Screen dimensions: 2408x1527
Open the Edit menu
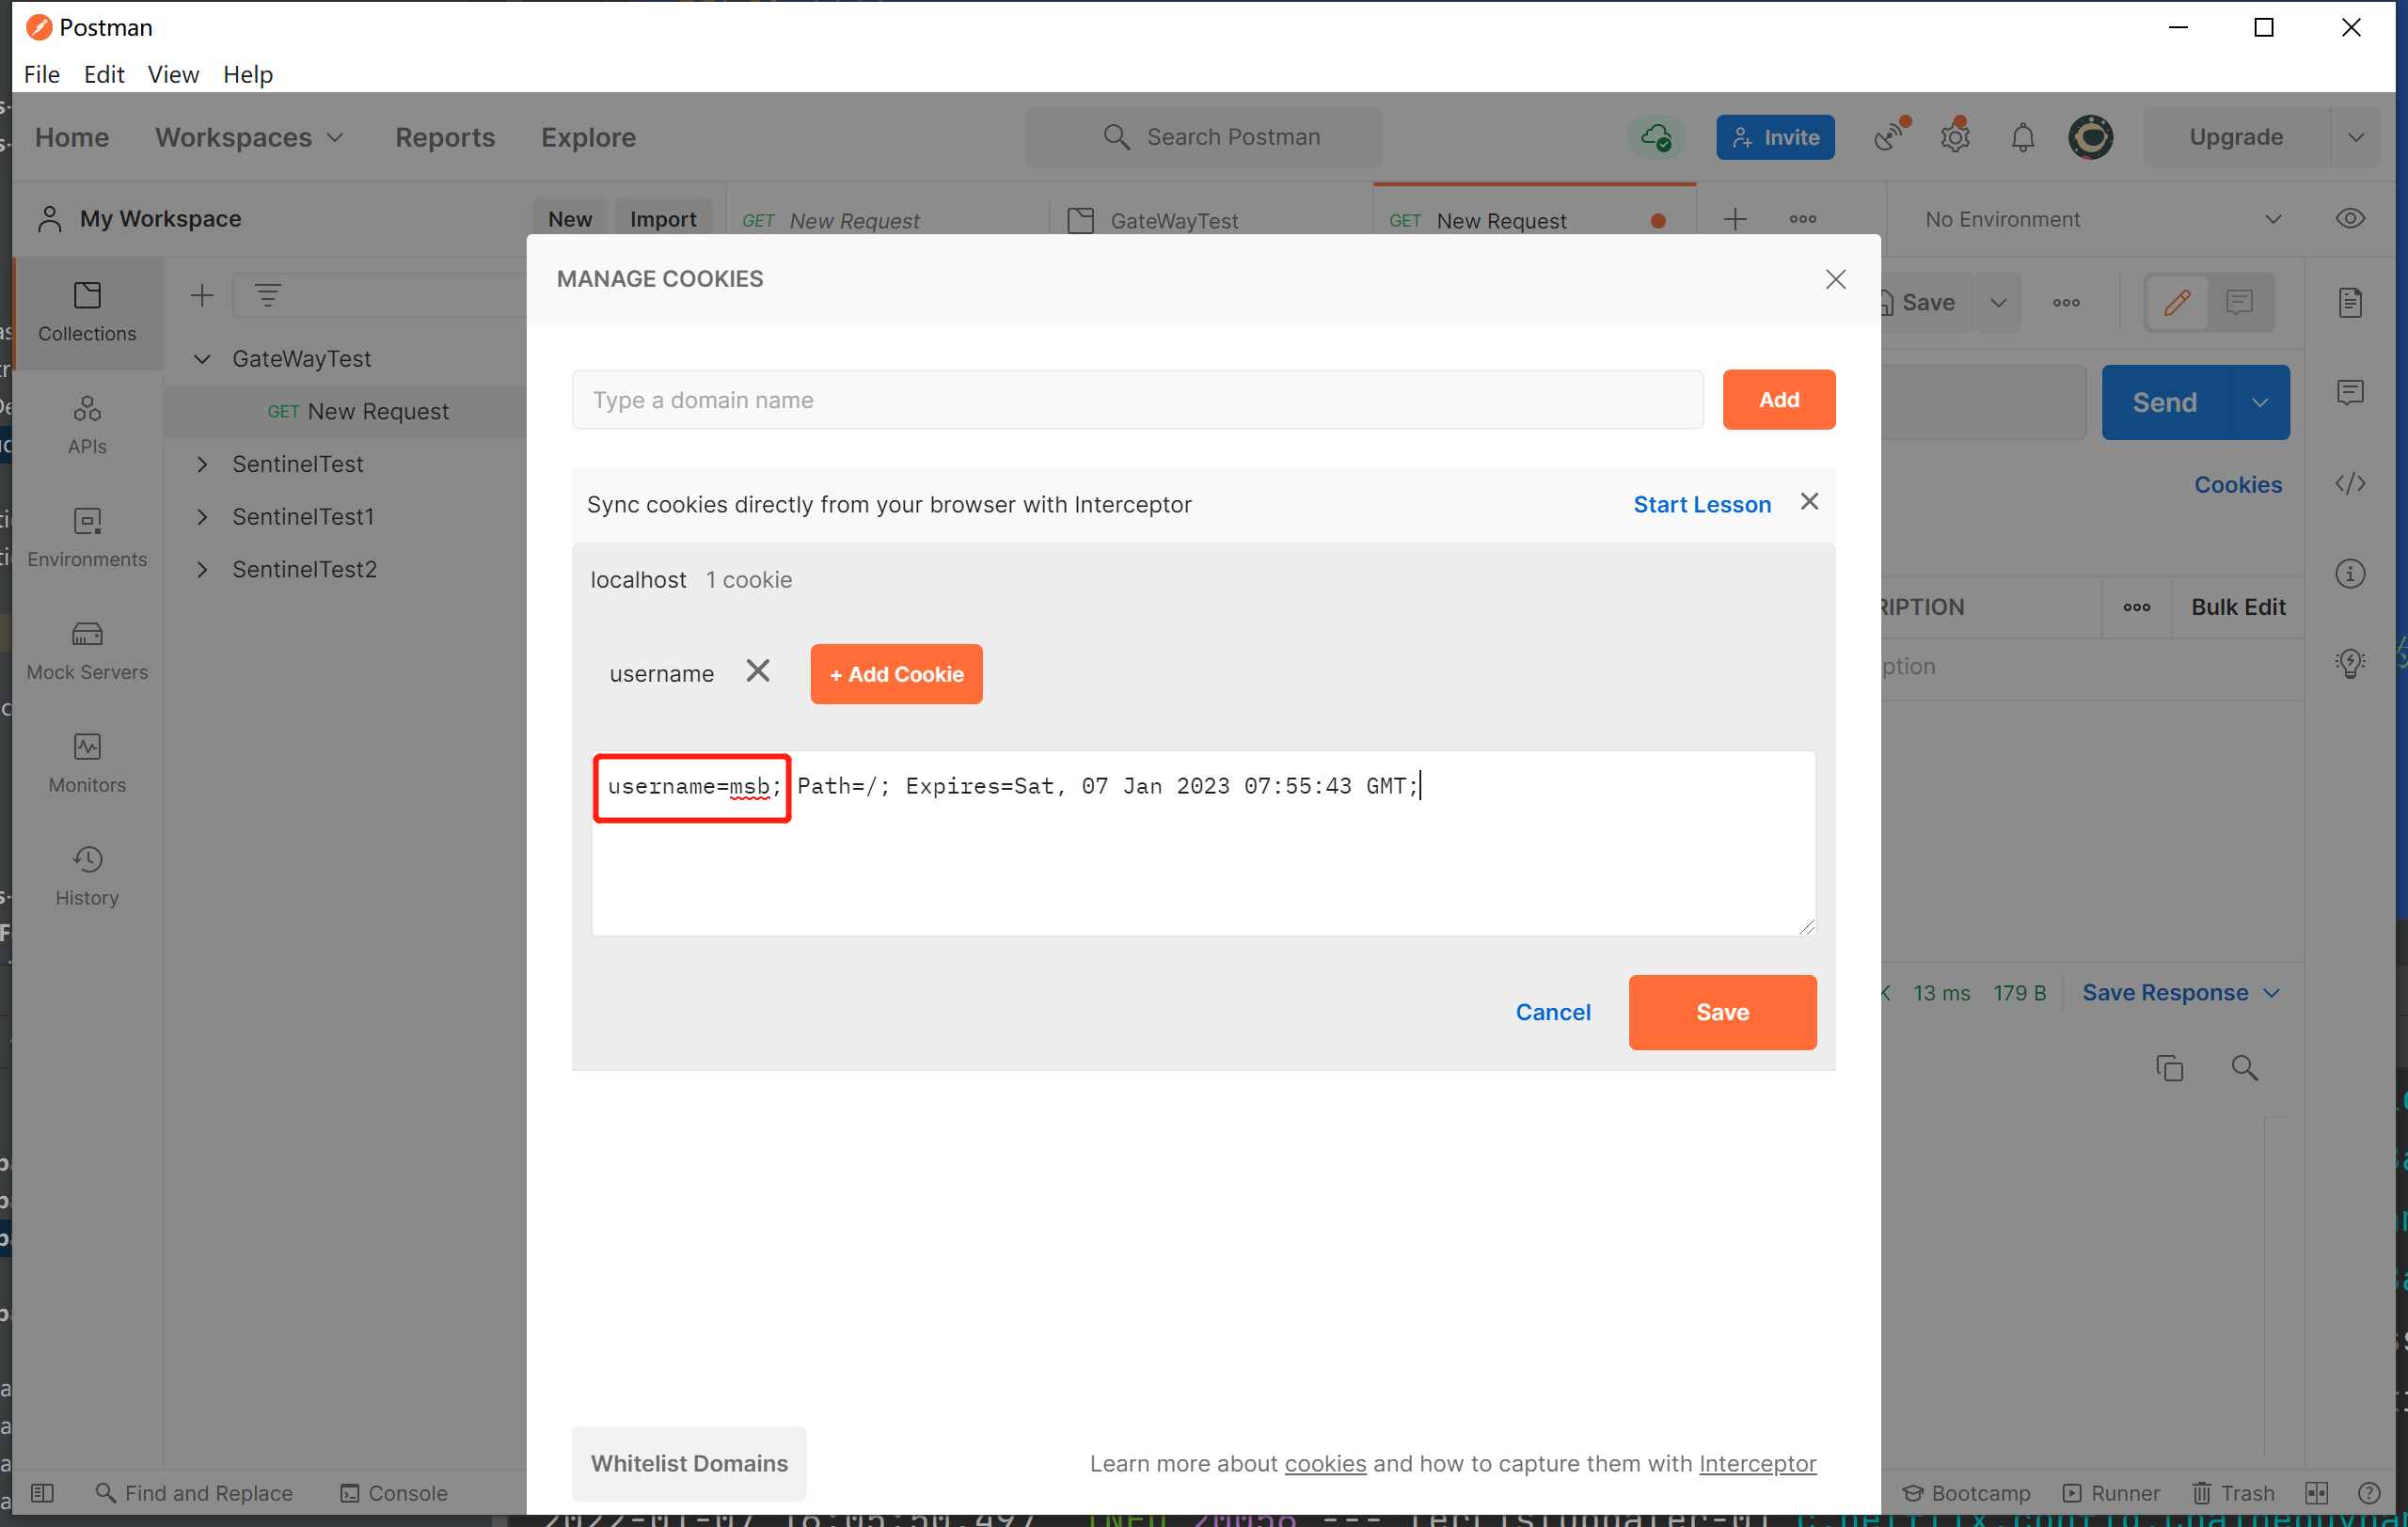[x=104, y=75]
